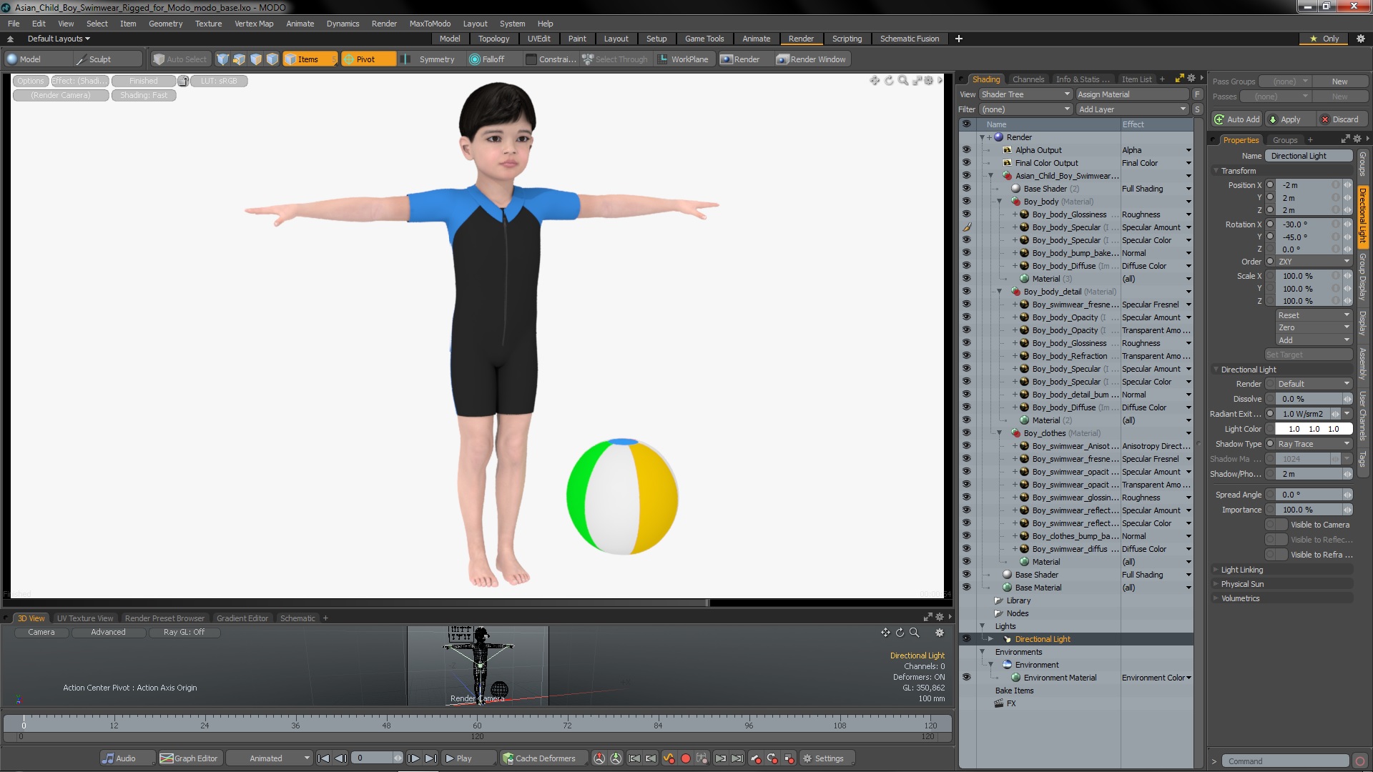Viewport: 1373px width, 772px height.
Task: Click Cache Deformers
Action: point(543,758)
